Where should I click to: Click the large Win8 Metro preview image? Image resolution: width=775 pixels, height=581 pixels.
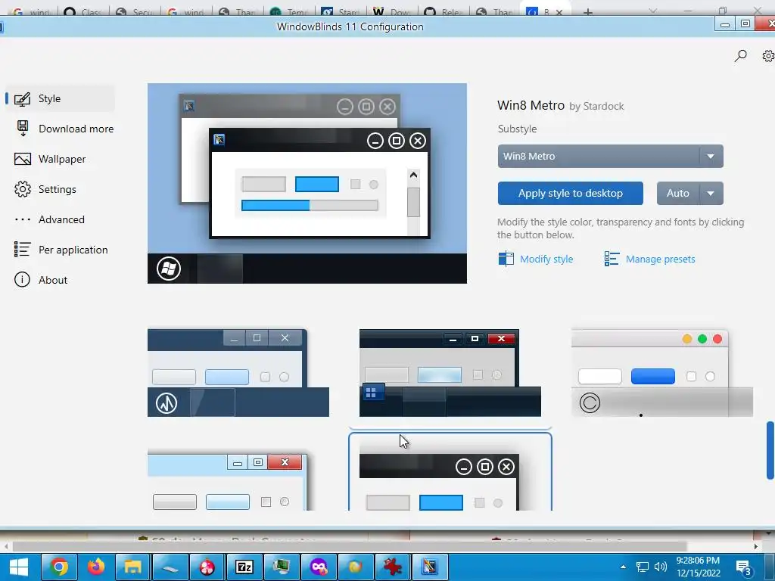coord(307,183)
